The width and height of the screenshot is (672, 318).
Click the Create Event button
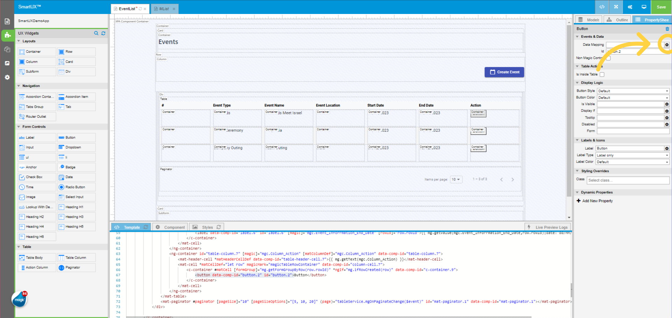coord(504,72)
